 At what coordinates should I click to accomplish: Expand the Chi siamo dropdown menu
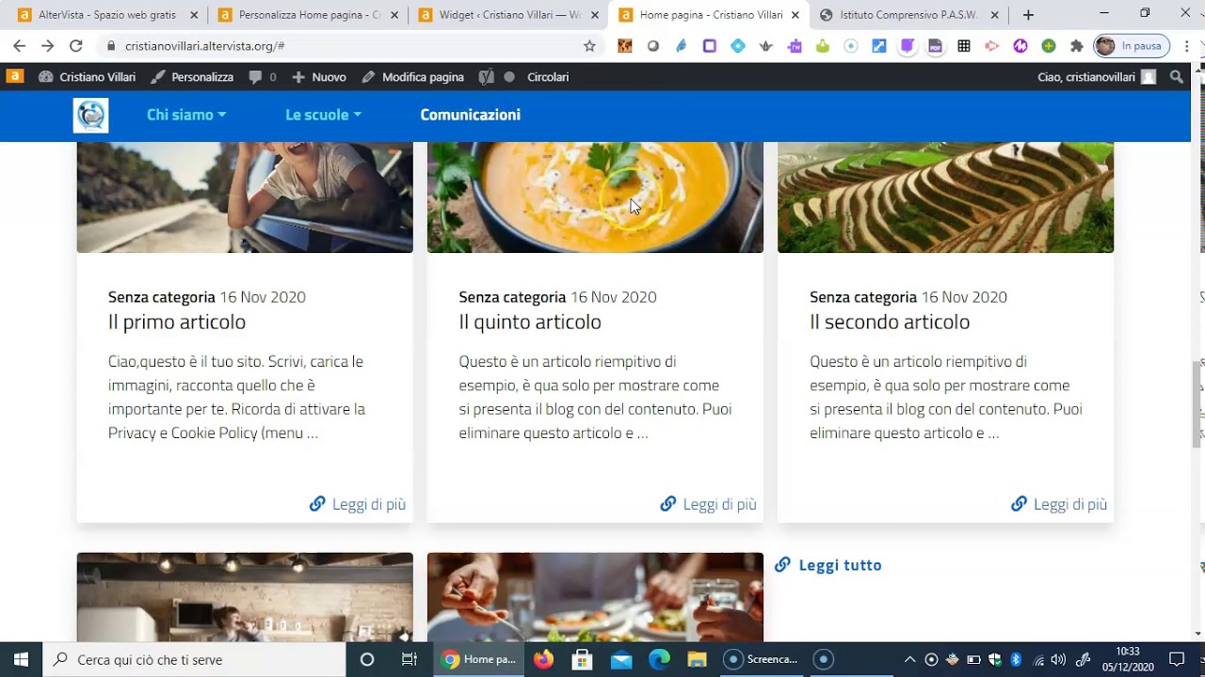coord(186,115)
